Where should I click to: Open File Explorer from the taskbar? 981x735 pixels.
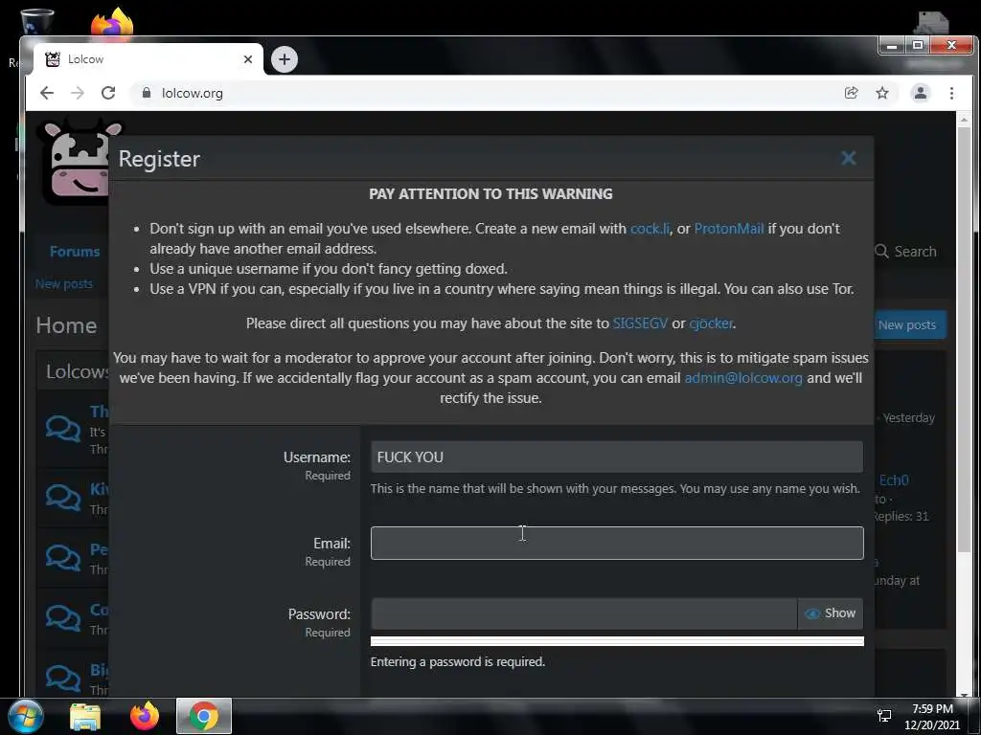pos(85,716)
